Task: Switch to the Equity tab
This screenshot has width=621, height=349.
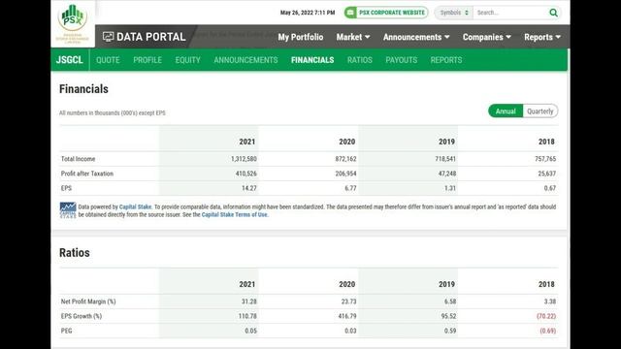Action: 187,60
